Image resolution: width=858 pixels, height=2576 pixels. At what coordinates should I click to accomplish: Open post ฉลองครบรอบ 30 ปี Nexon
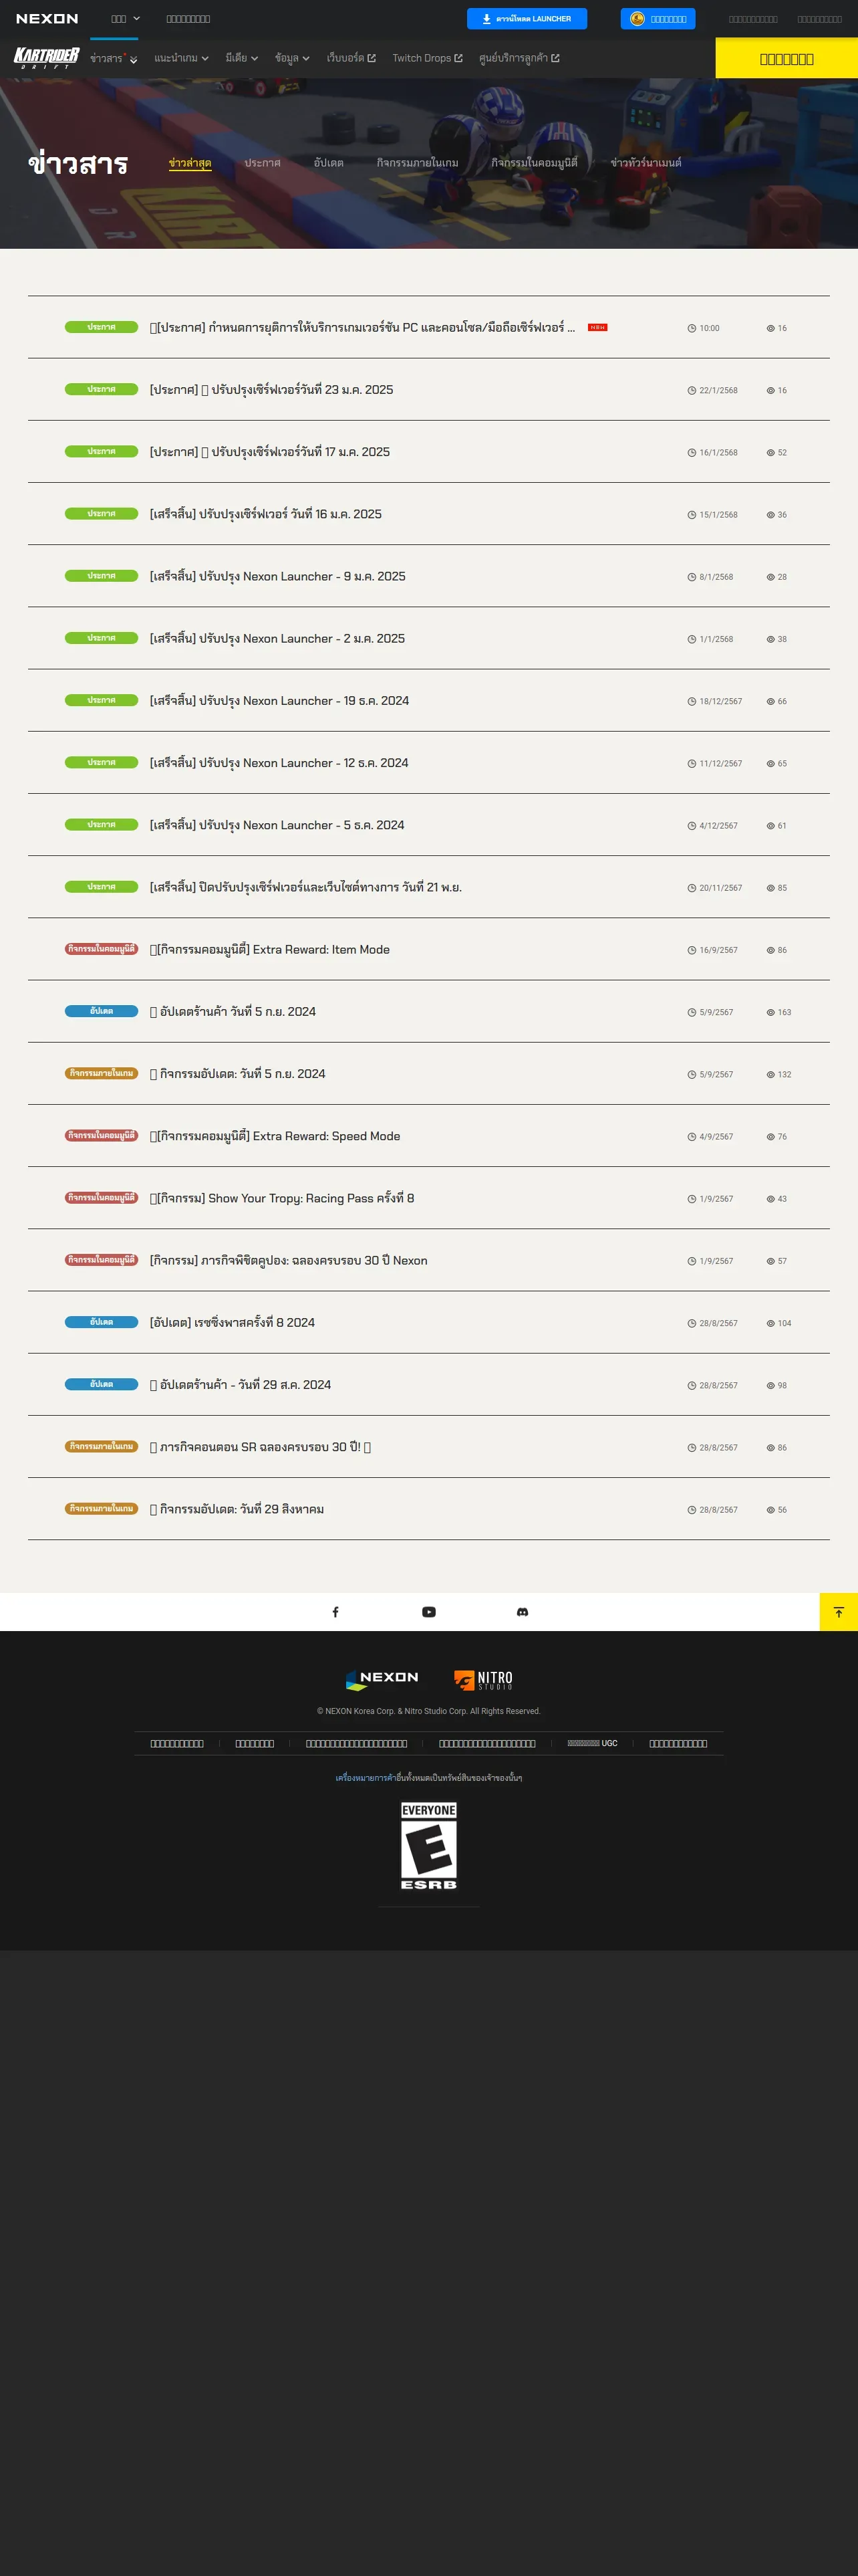click(x=289, y=1261)
